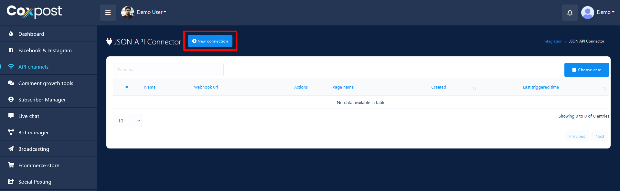Click the hamburger menu toggle icon
This screenshot has height=191, width=620.
tap(108, 13)
